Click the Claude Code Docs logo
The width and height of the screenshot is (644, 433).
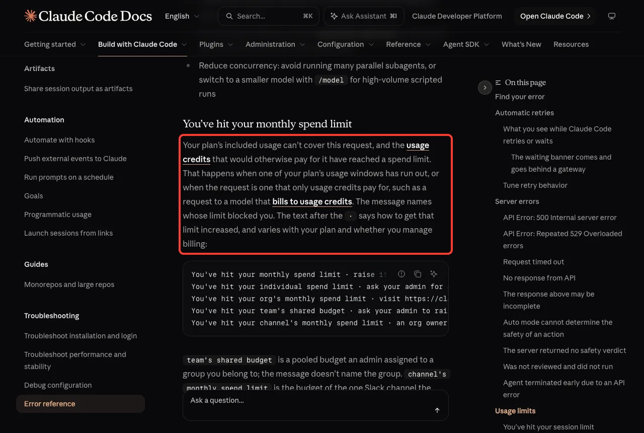tap(88, 16)
